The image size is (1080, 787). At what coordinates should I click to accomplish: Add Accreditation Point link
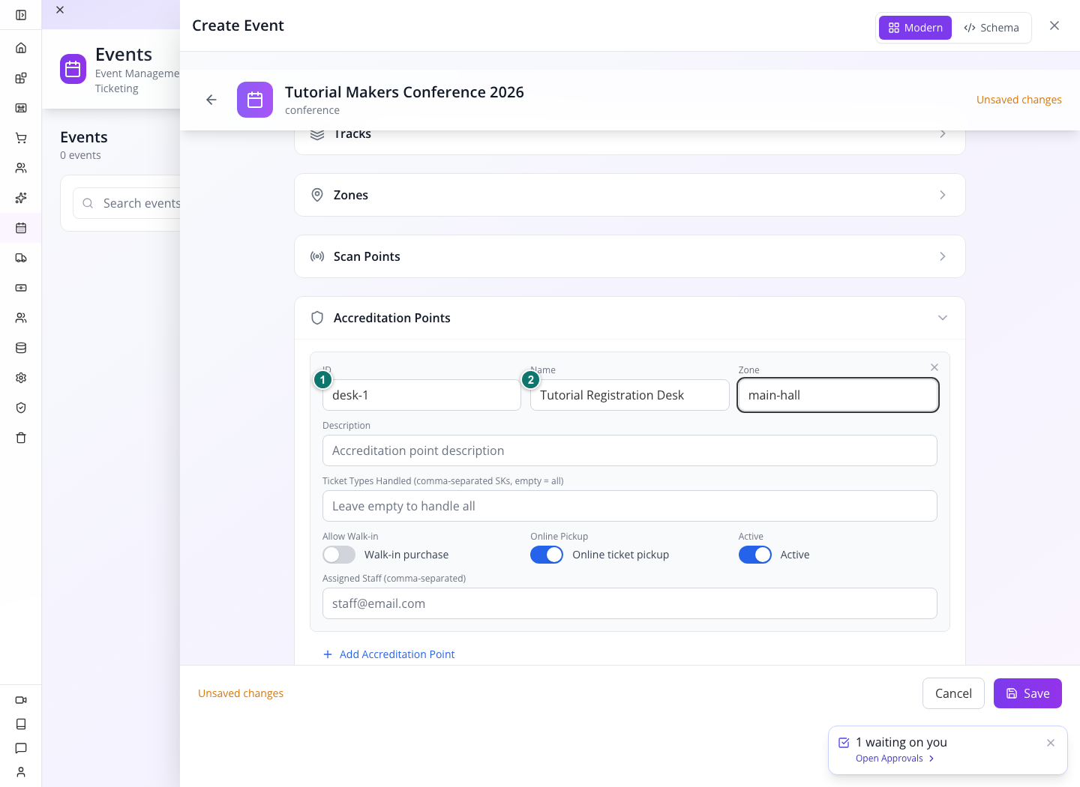point(388,654)
